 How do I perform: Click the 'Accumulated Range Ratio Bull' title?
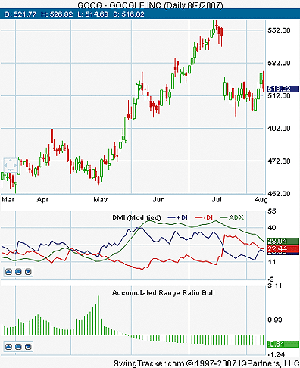click(x=164, y=293)
